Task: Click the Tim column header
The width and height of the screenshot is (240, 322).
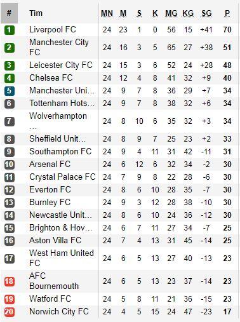Action: [36, 13]
